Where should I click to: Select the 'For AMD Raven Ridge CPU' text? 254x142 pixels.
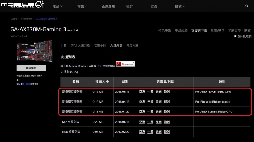pyautogui.click(x=213, y=92)
